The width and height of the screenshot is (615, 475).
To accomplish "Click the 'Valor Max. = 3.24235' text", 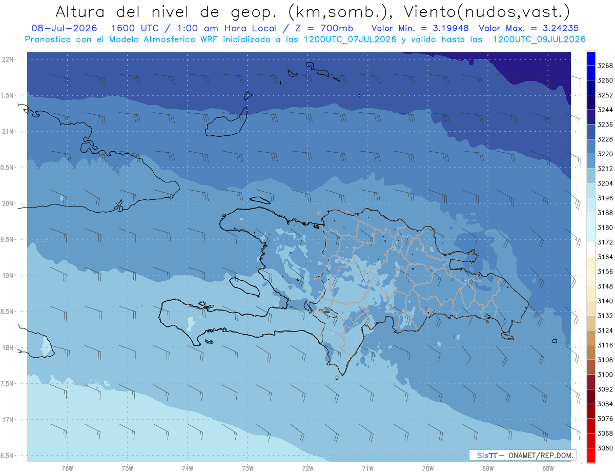I will pyautogui.click(x=529, y=29).
